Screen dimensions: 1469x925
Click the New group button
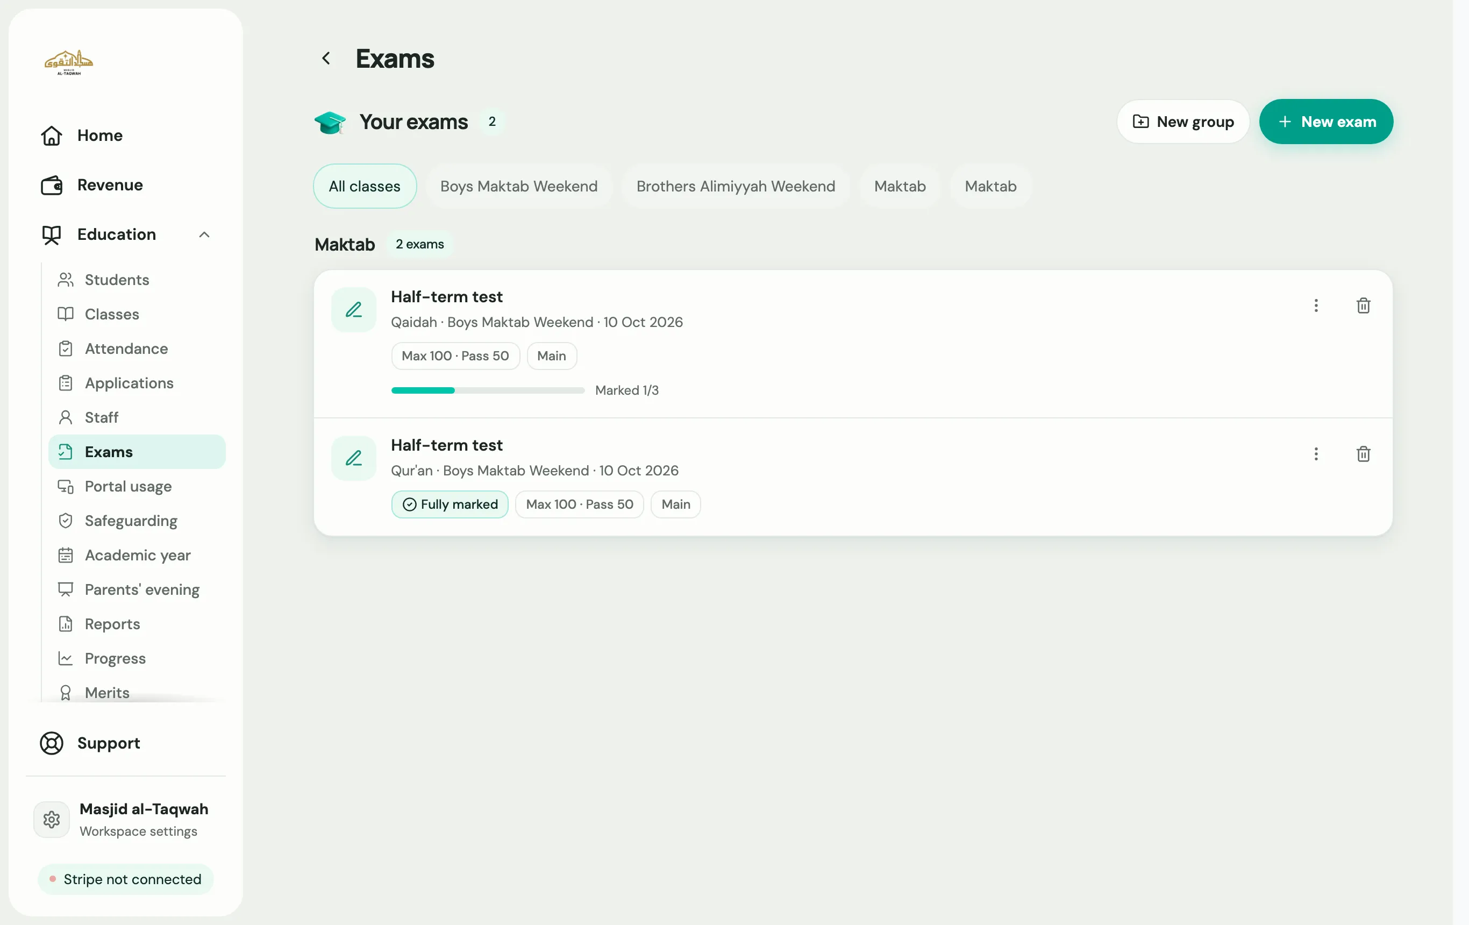1183,122
